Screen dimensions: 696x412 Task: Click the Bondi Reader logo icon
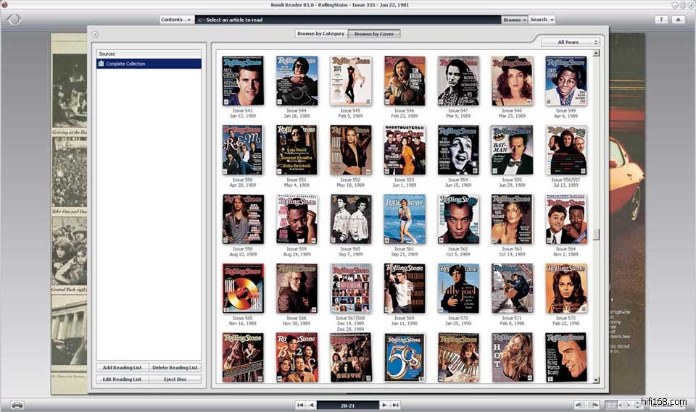pos(14,20)
